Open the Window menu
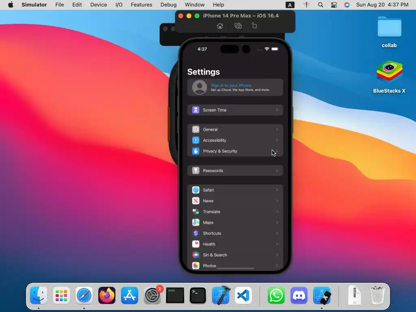416x312 pixels. (x=195, y=5)
